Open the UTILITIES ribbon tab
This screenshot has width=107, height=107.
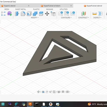pyautogui.click(x=64, y=9)
